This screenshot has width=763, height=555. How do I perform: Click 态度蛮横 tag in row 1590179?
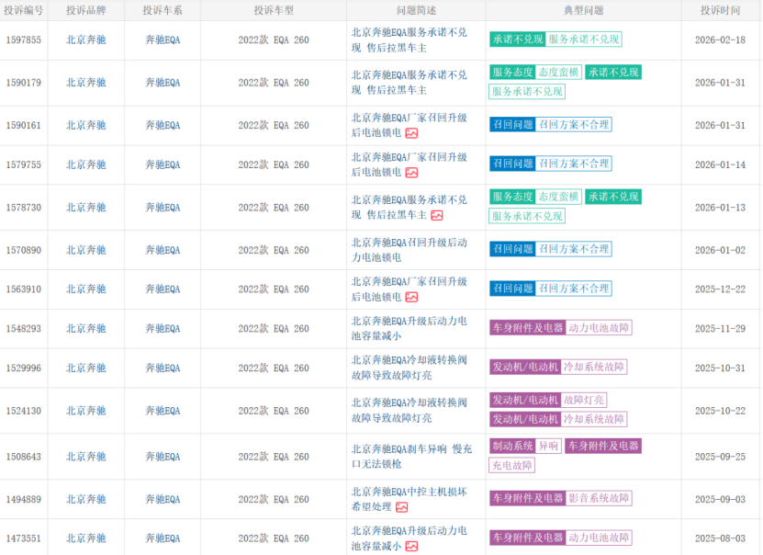pos(559,73)
